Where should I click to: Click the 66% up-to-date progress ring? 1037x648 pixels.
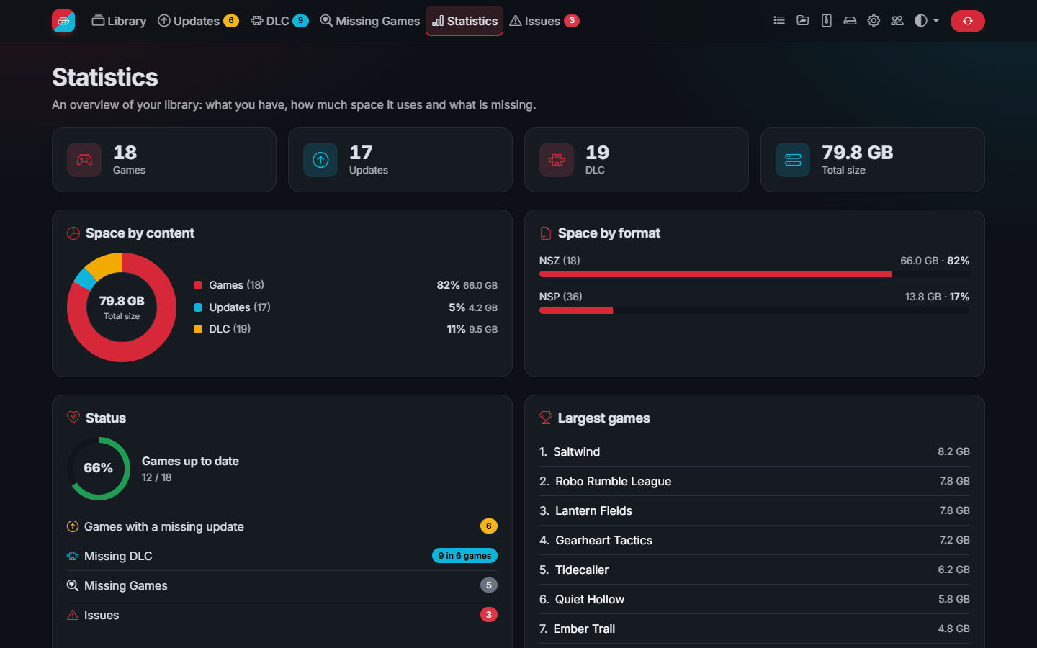pos(99,469)
